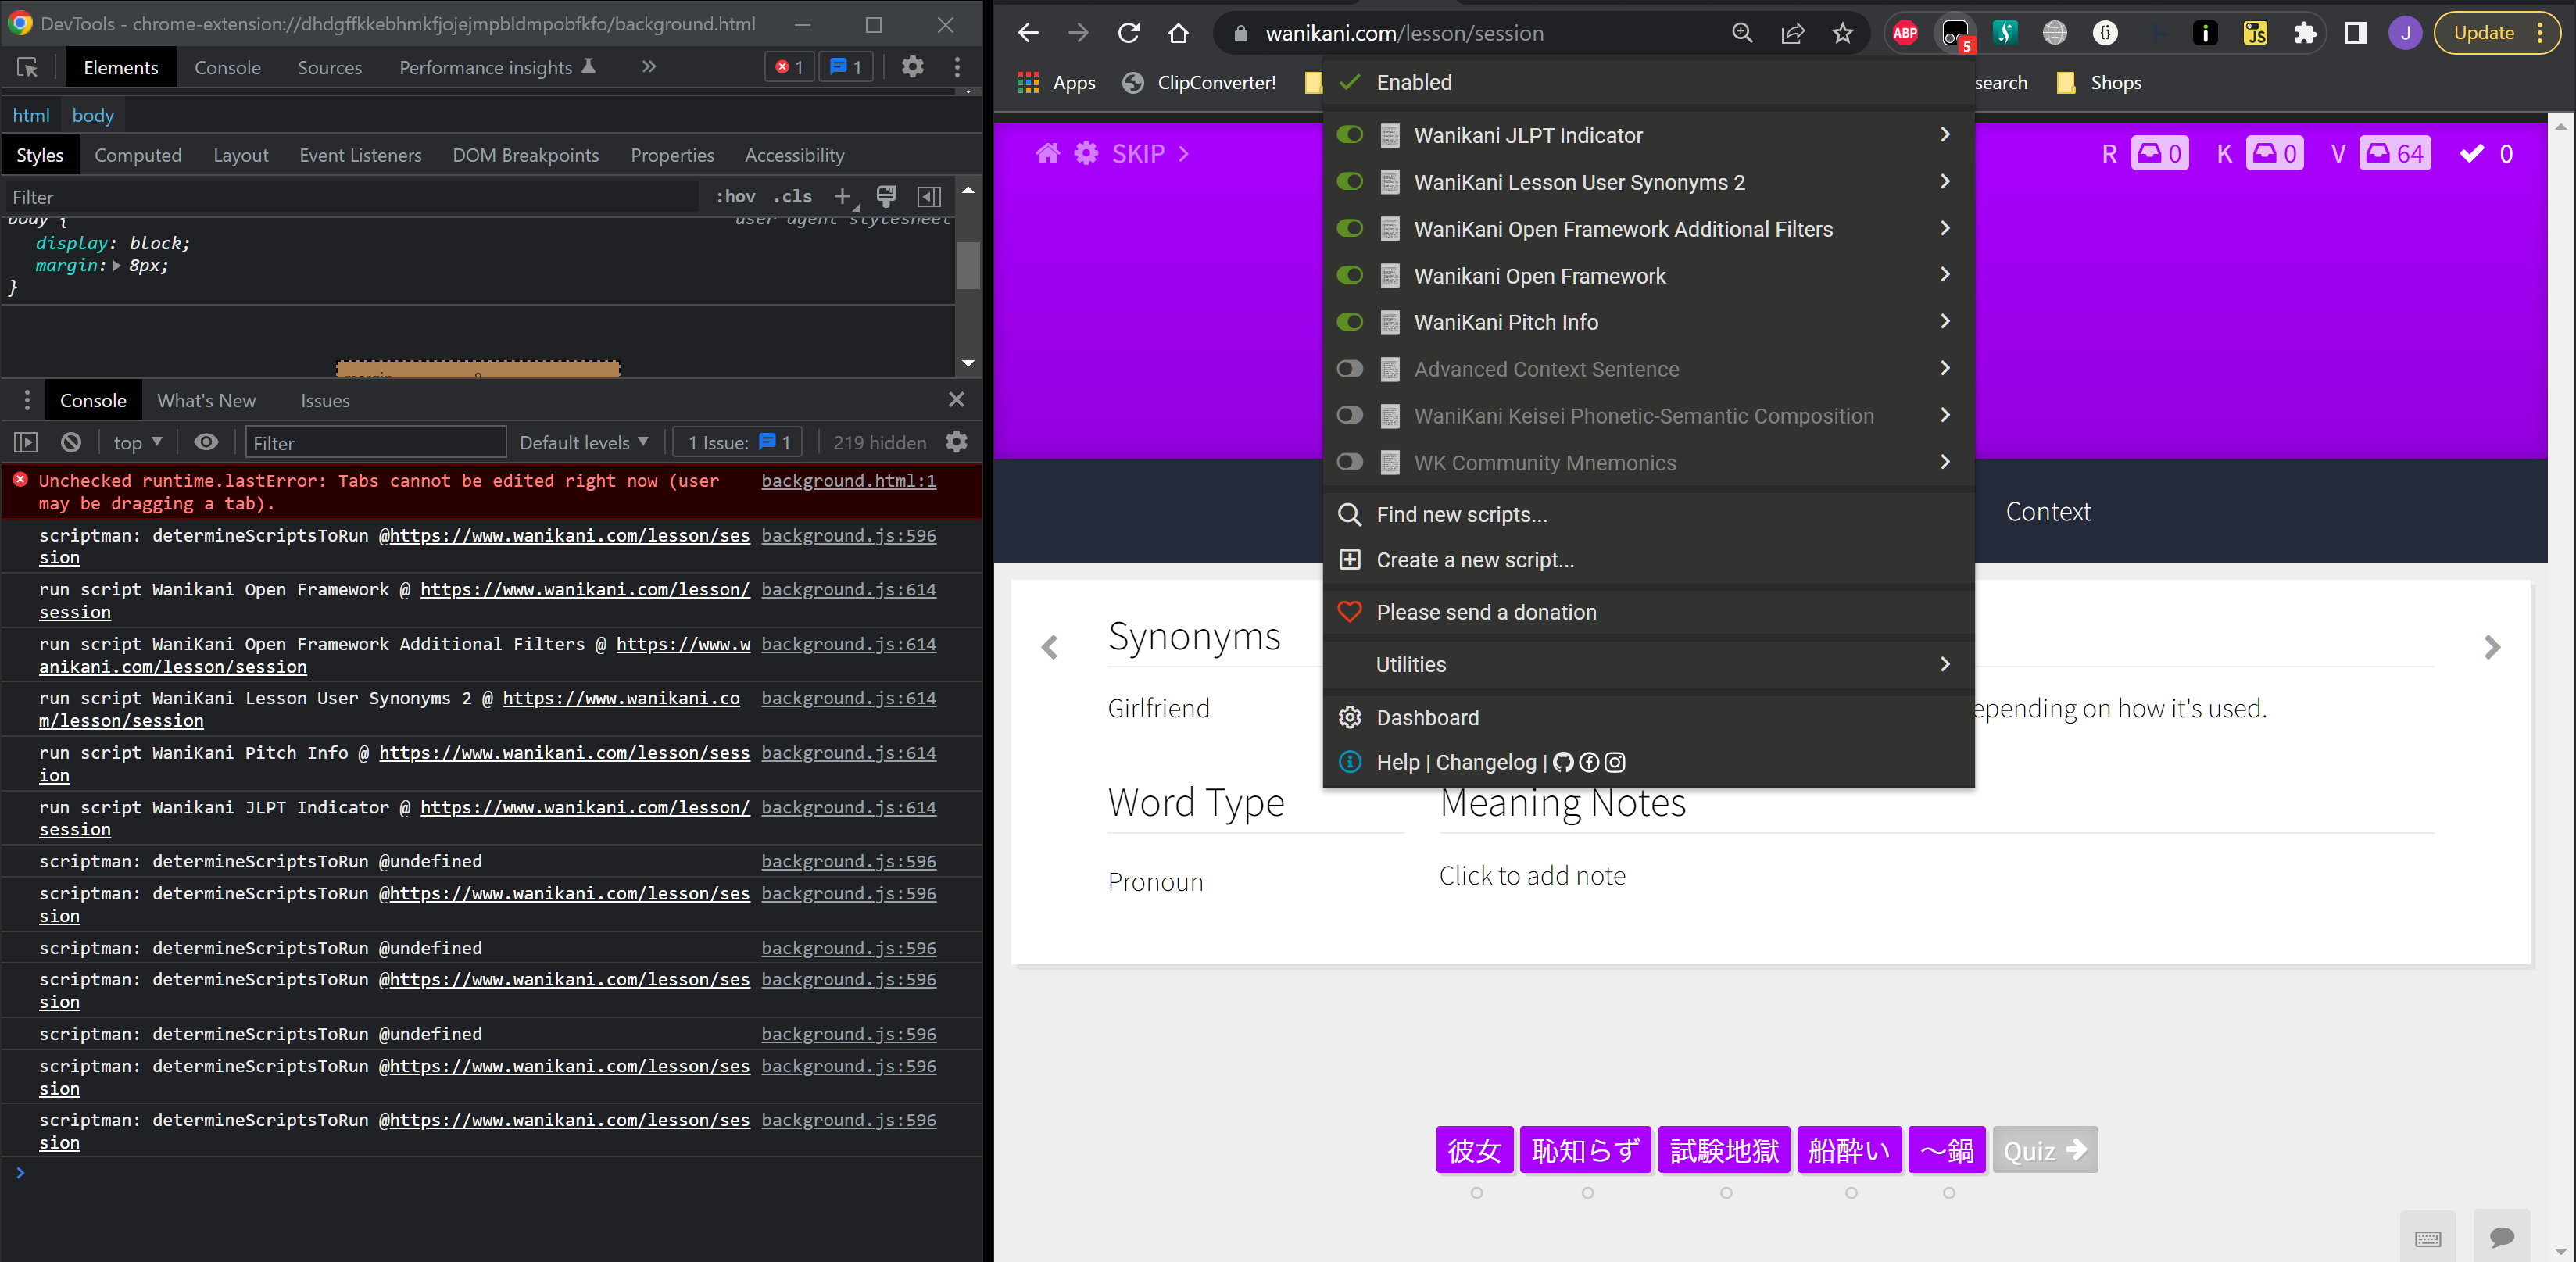Expand the margin shorthand triangle
This screenshot has height=1262, width=2576.
click(x=117, y=266)
